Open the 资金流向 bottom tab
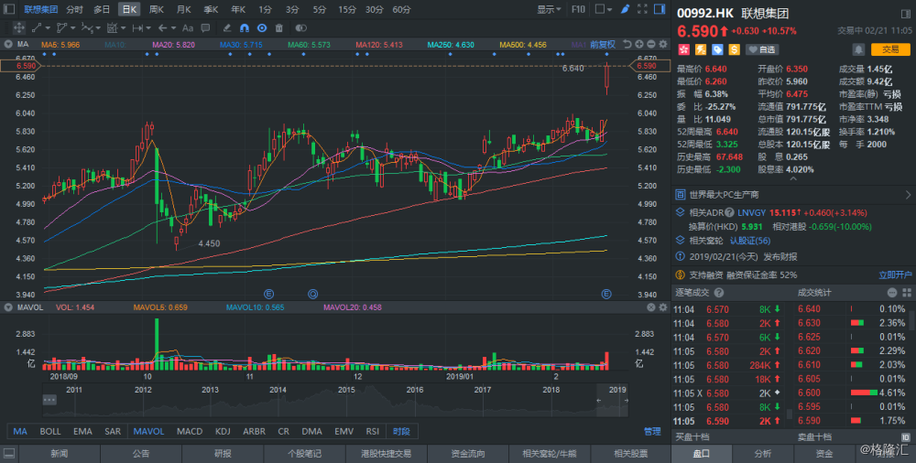This screenshot has height=463, width=916. (468, 453)
